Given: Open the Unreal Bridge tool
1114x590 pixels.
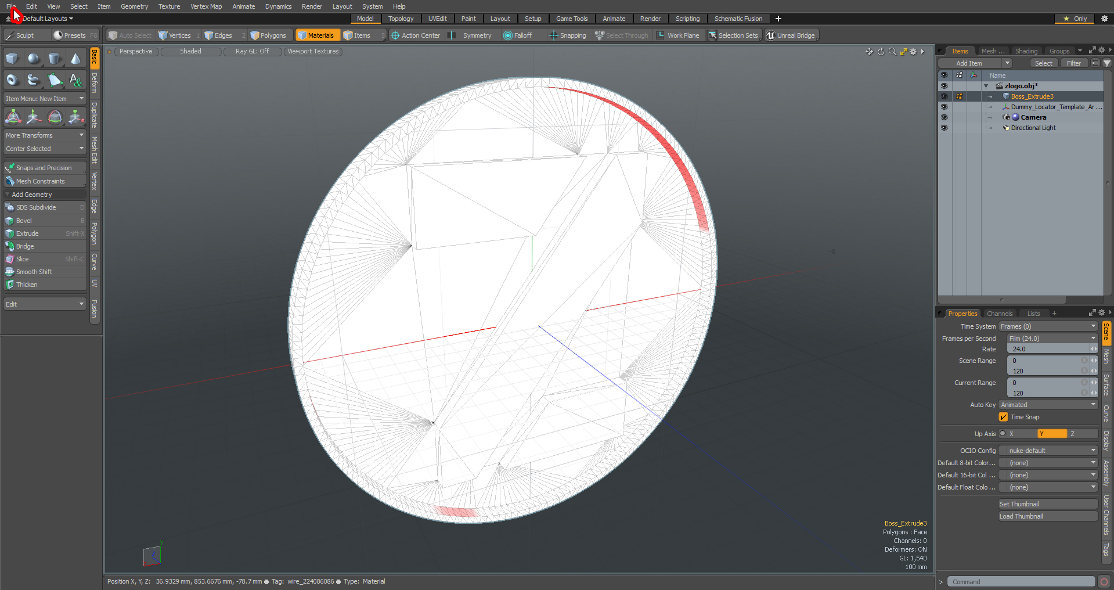Looking at the screenshot, I should click(790, 35).
